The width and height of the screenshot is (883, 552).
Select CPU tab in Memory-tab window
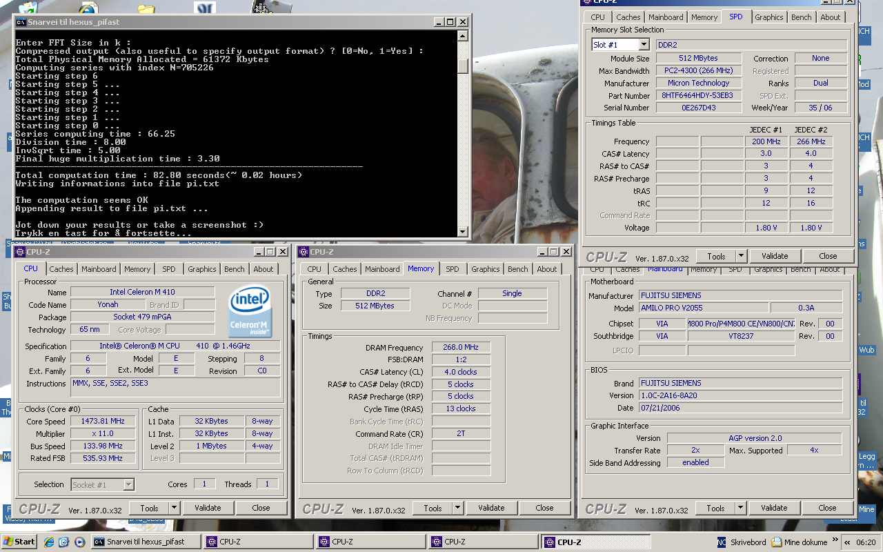(314, 269)
